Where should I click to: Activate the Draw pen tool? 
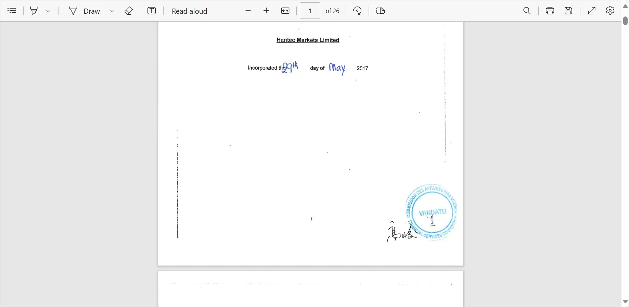(x=85, y=11)
